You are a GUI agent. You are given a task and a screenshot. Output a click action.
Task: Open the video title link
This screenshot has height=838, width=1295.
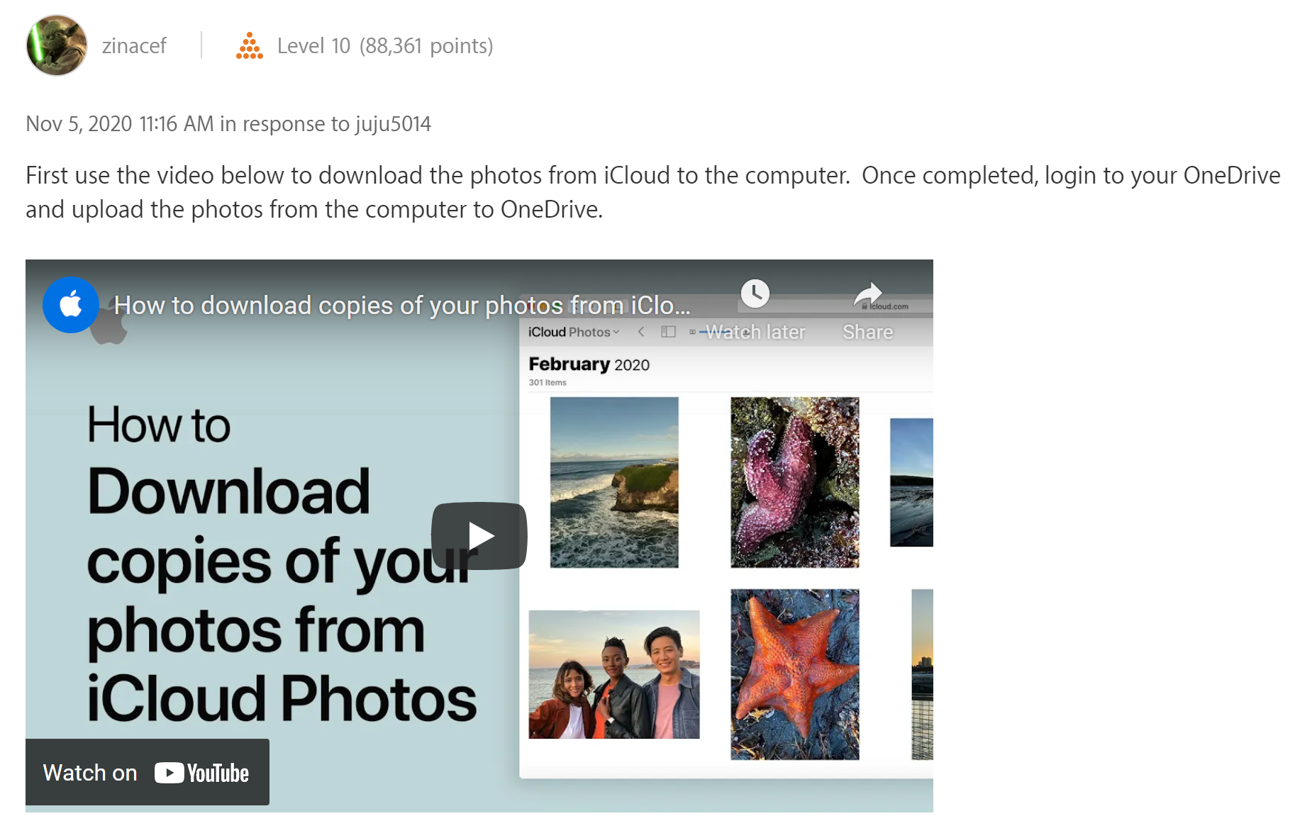pos(401,306)
